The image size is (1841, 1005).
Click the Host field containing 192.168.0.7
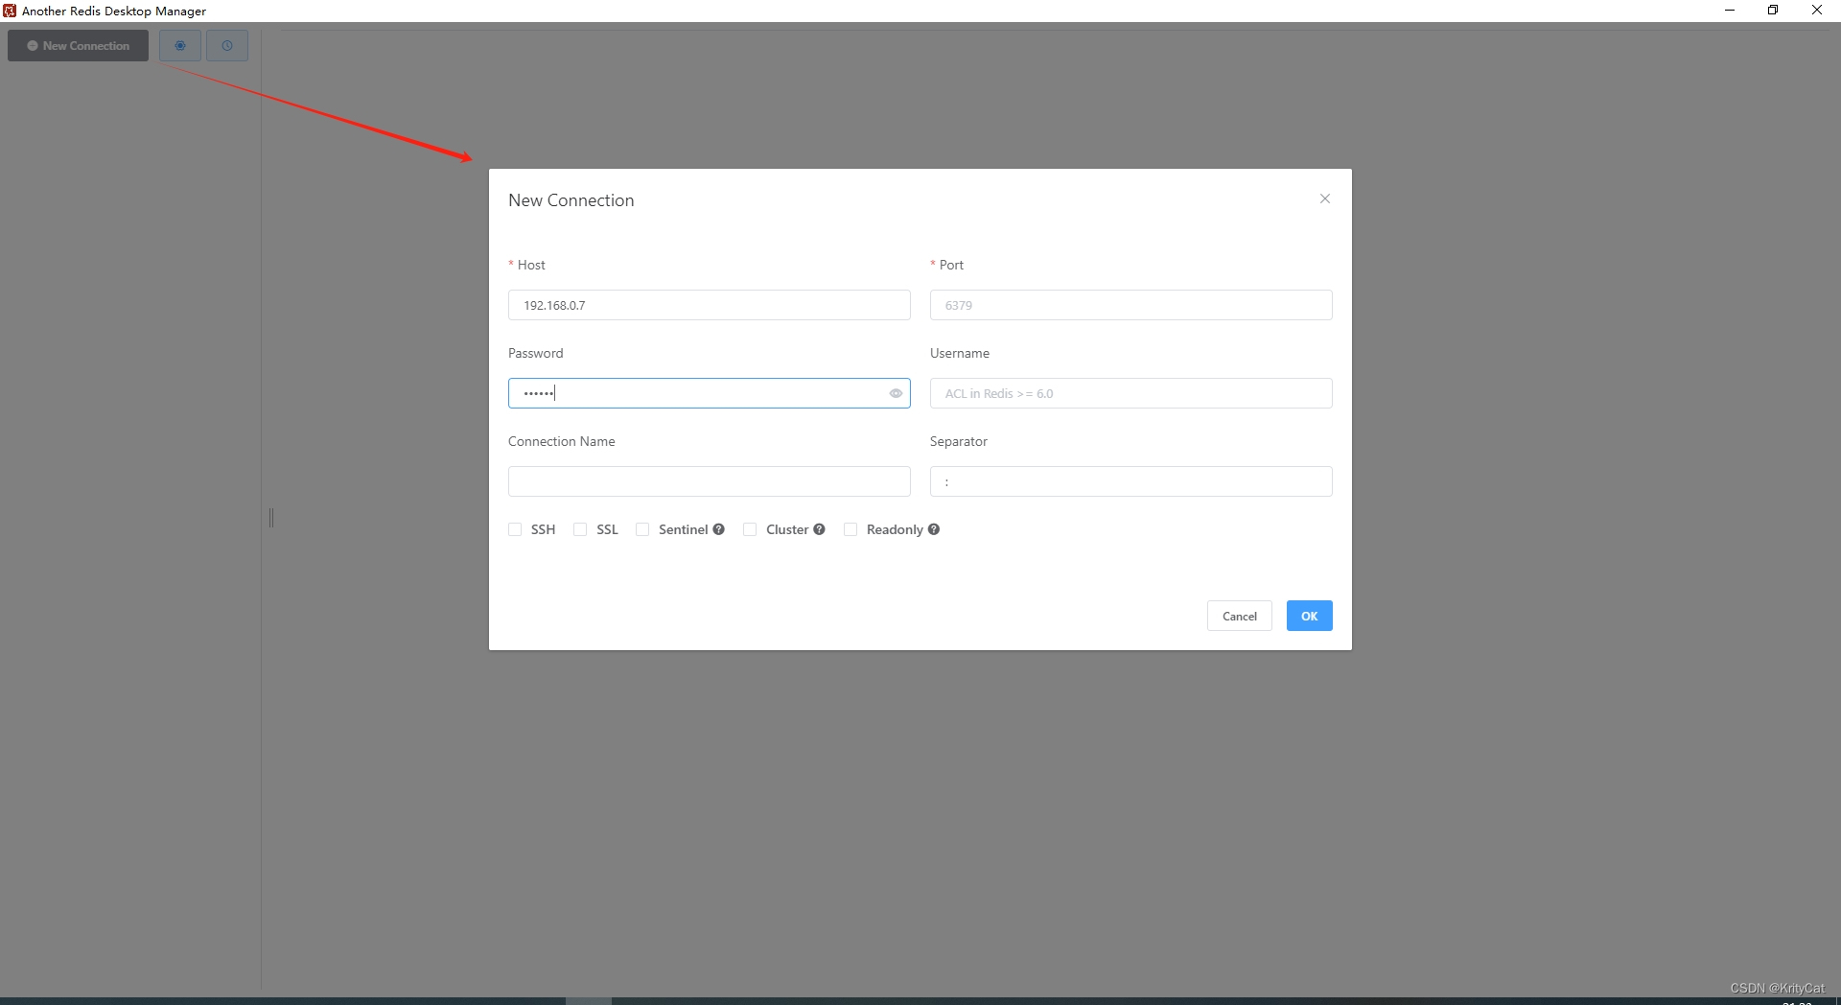[710, 305]
